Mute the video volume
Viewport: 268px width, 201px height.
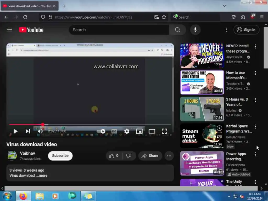[40, 131]
